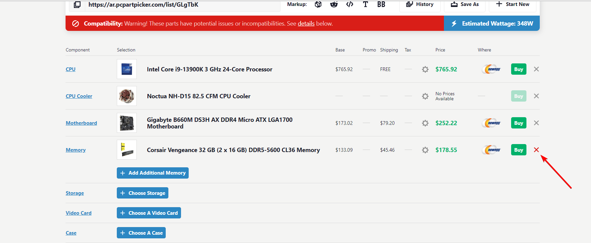This screenshot has height=243, width=591.
Task: Click the $765.92 green CPU price
Action: [446, 69]
